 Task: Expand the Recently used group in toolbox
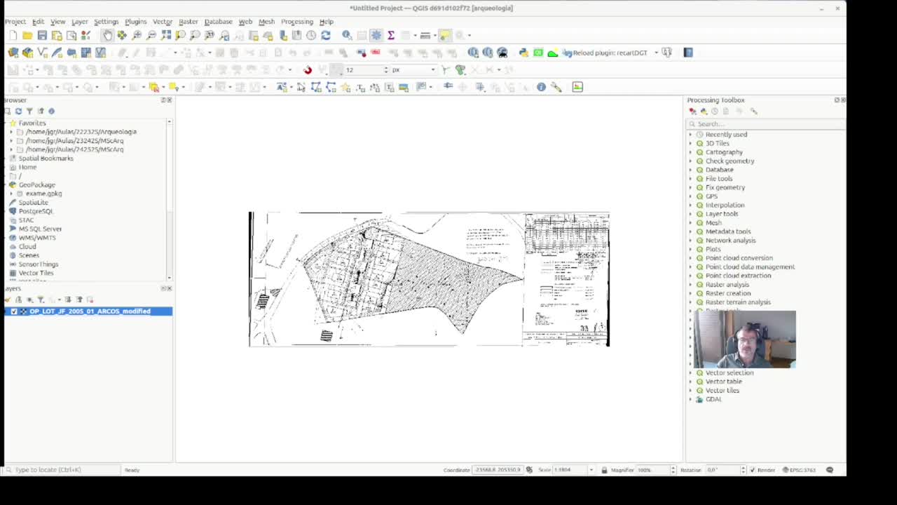tap(690, 135)
